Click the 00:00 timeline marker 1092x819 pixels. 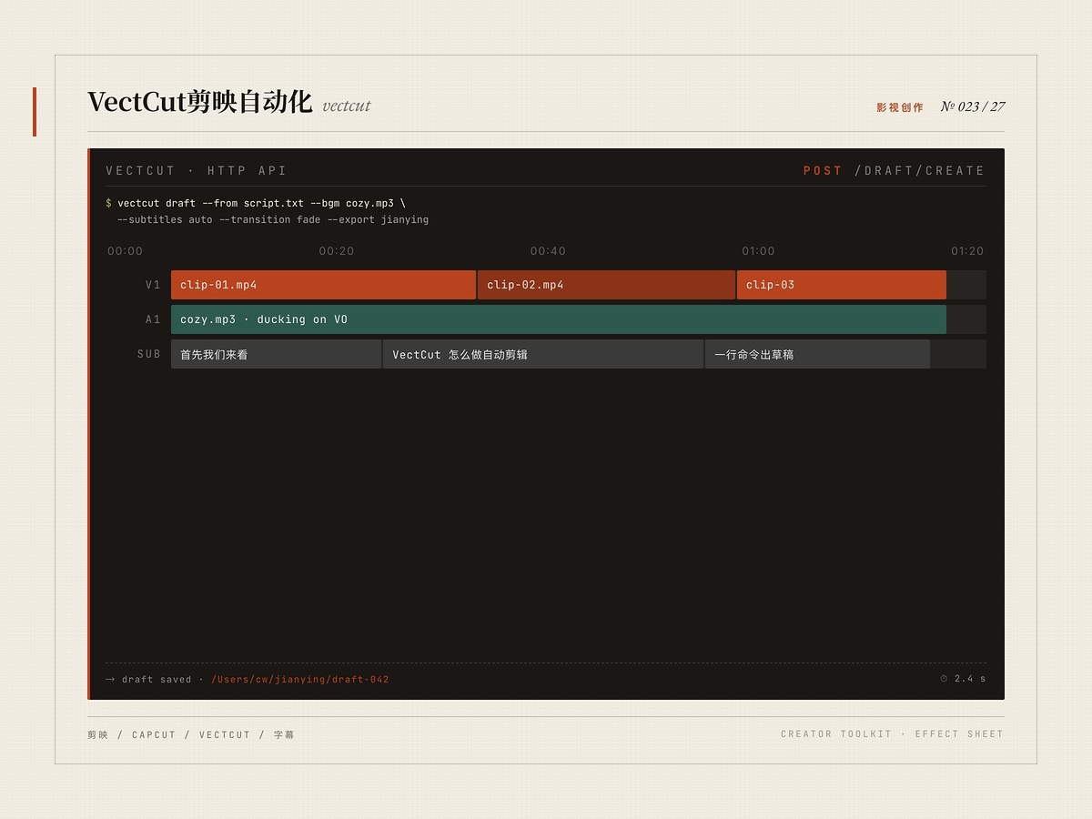click(125, 251)
